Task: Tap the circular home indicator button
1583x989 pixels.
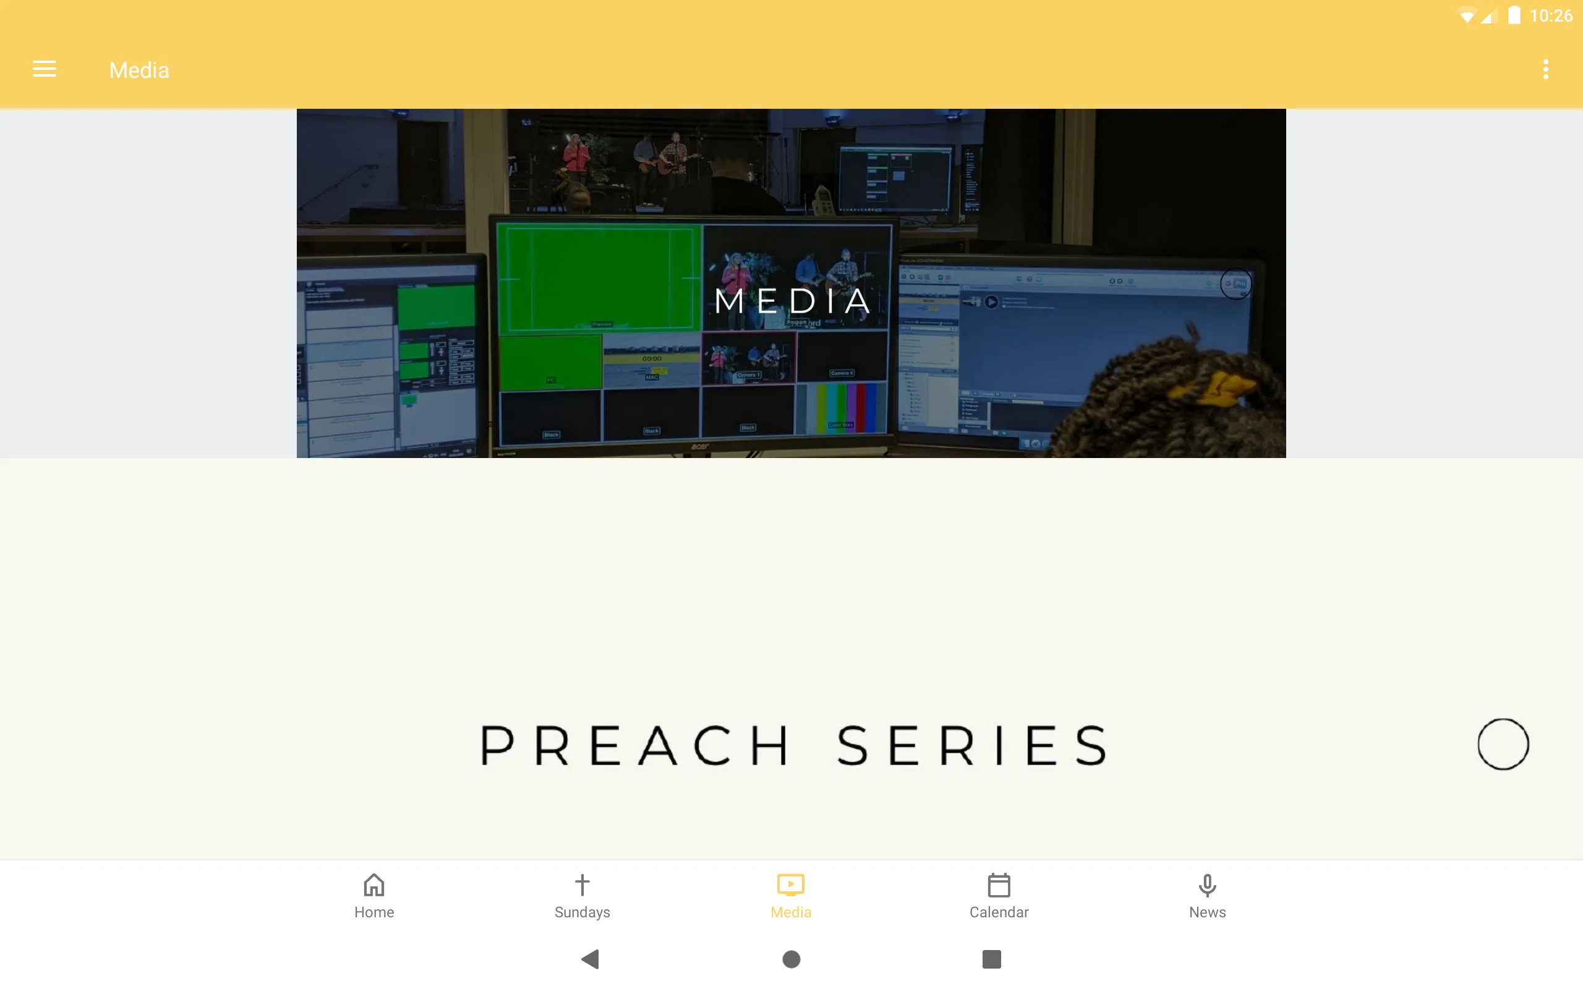Action: coord(791,959)
